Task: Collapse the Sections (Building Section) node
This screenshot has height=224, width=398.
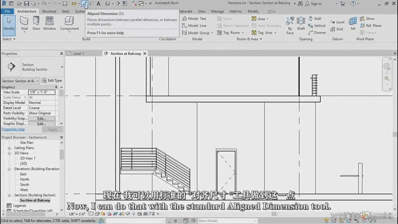Action: click(x=9, y=195)
